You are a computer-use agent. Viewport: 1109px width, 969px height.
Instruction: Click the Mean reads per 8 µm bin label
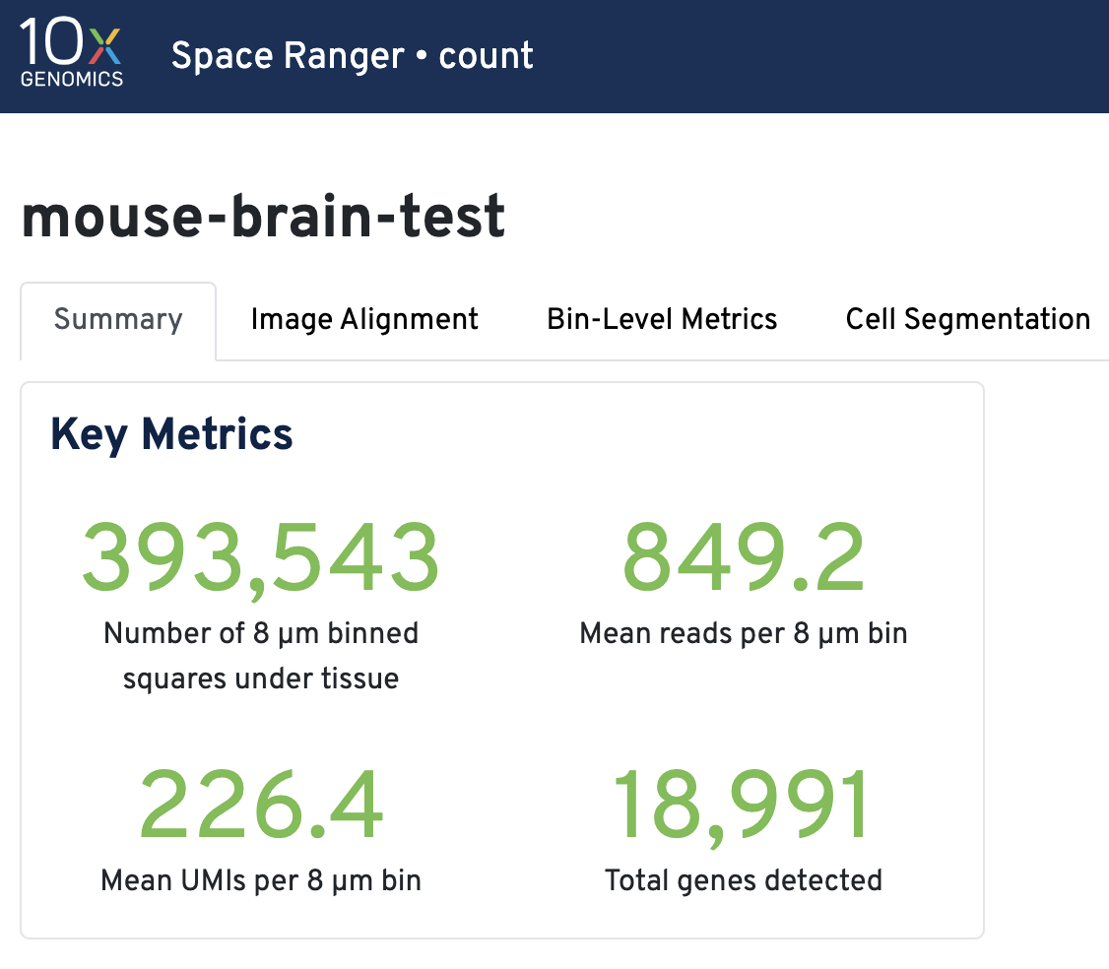[743, 633]
